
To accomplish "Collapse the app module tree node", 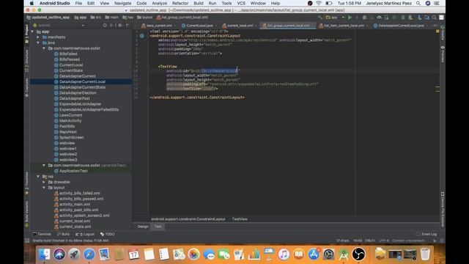I will (32, 32).
